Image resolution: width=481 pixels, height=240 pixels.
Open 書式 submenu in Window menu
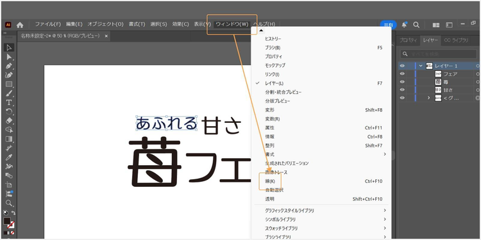(321, 154)
